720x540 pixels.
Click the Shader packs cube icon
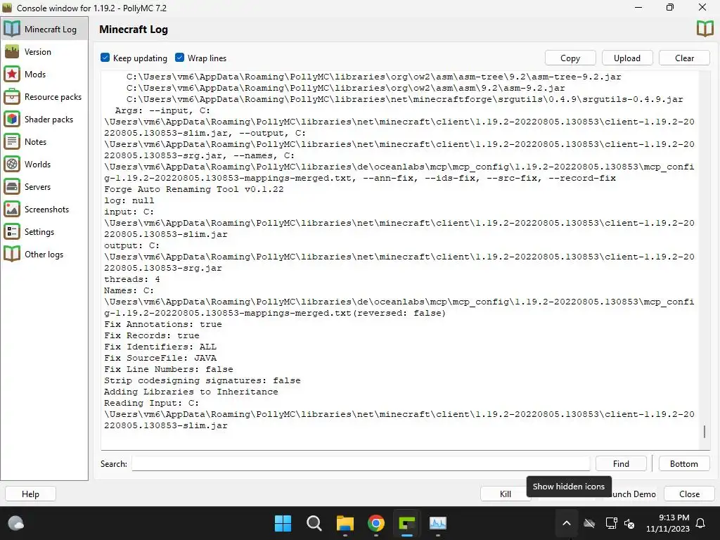[x=12, y=119]
